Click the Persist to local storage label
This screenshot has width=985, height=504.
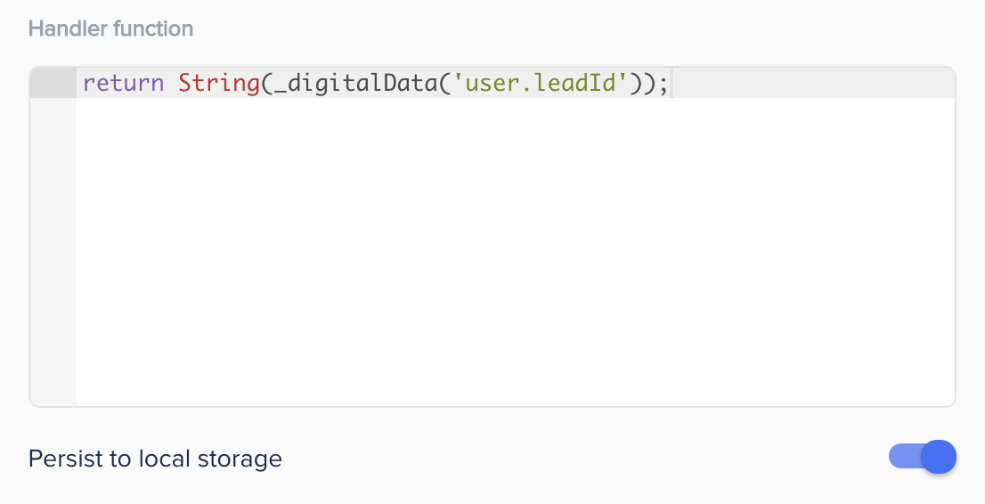pyautogui.click(x=155, y=459)
